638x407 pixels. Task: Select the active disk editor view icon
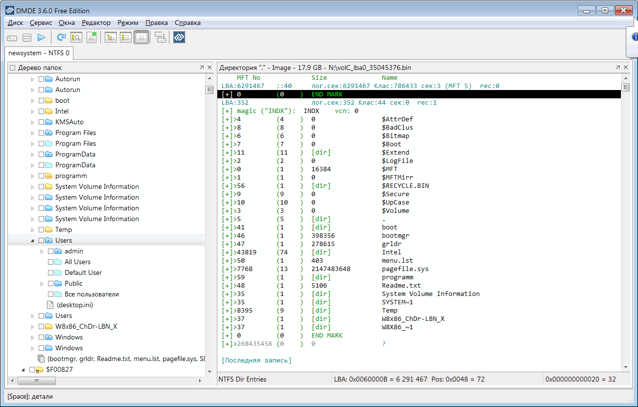[x=141, y=37]
